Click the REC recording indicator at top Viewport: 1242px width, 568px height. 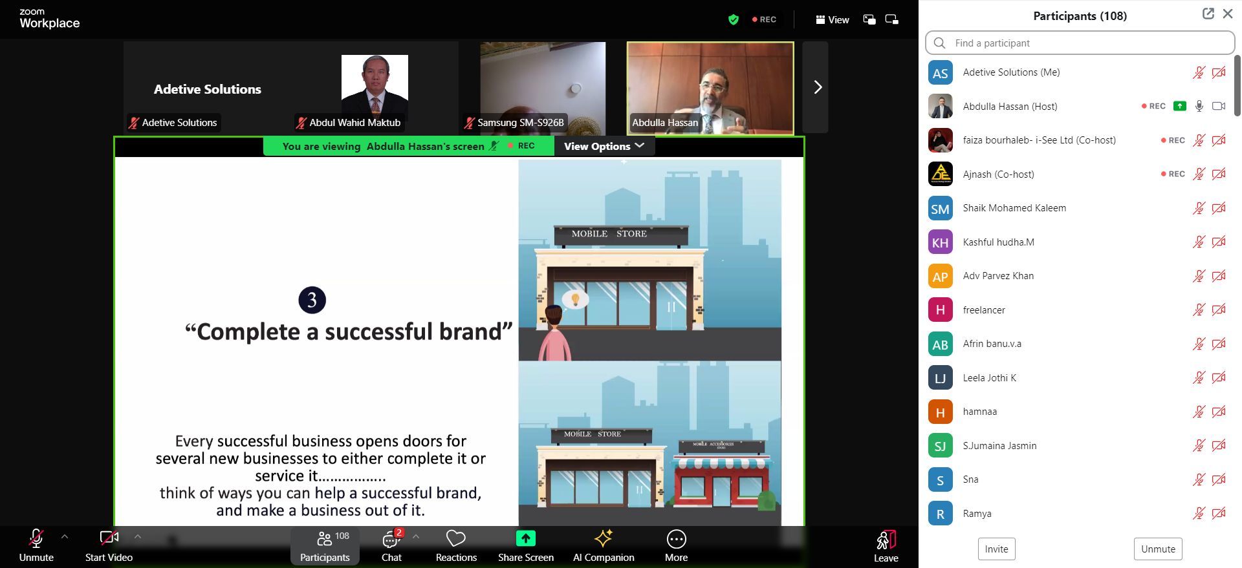[764, 19]
